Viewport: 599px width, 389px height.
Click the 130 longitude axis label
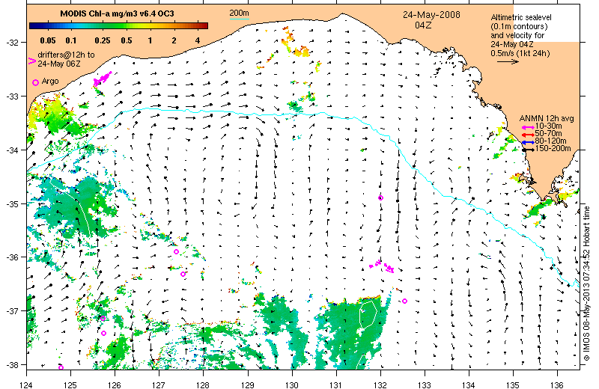pyautogui.click(x=292, y=385)
